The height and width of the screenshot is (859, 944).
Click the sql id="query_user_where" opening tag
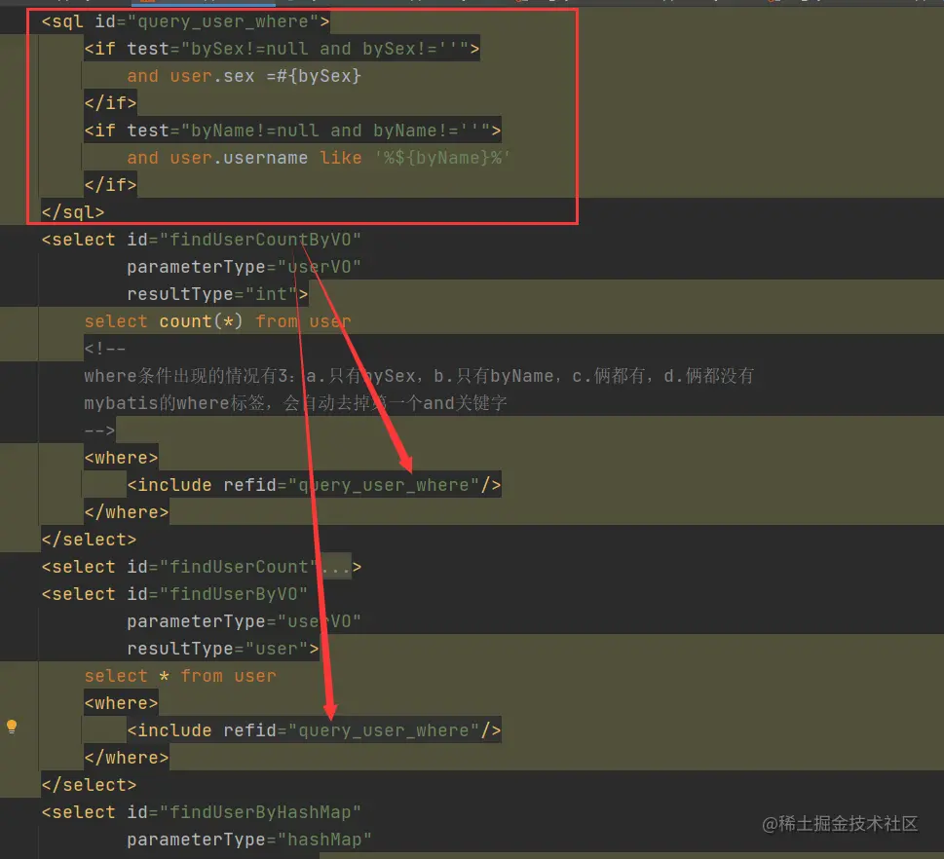click(185, 21)
